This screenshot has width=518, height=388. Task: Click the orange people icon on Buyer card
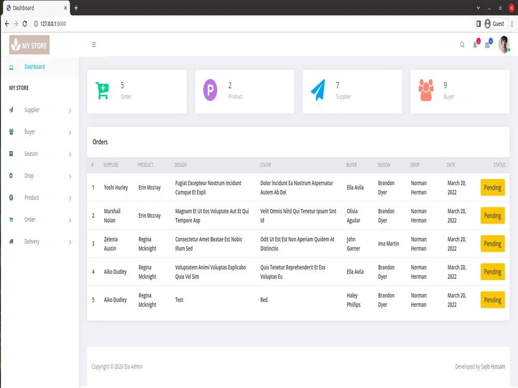(x=426, y=89)
